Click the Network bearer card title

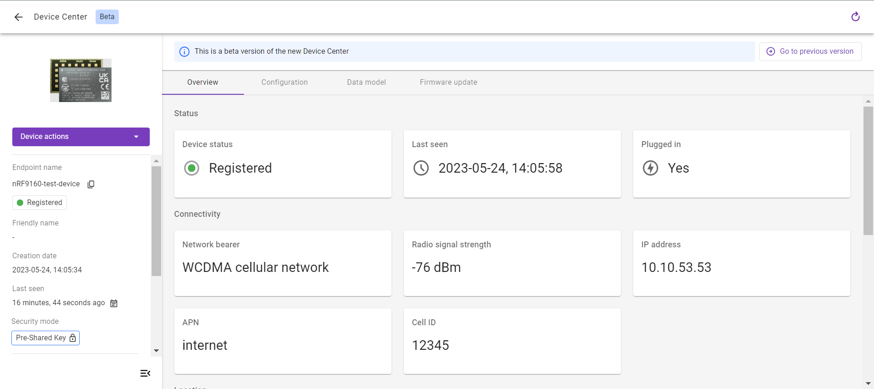coord(211,245)
